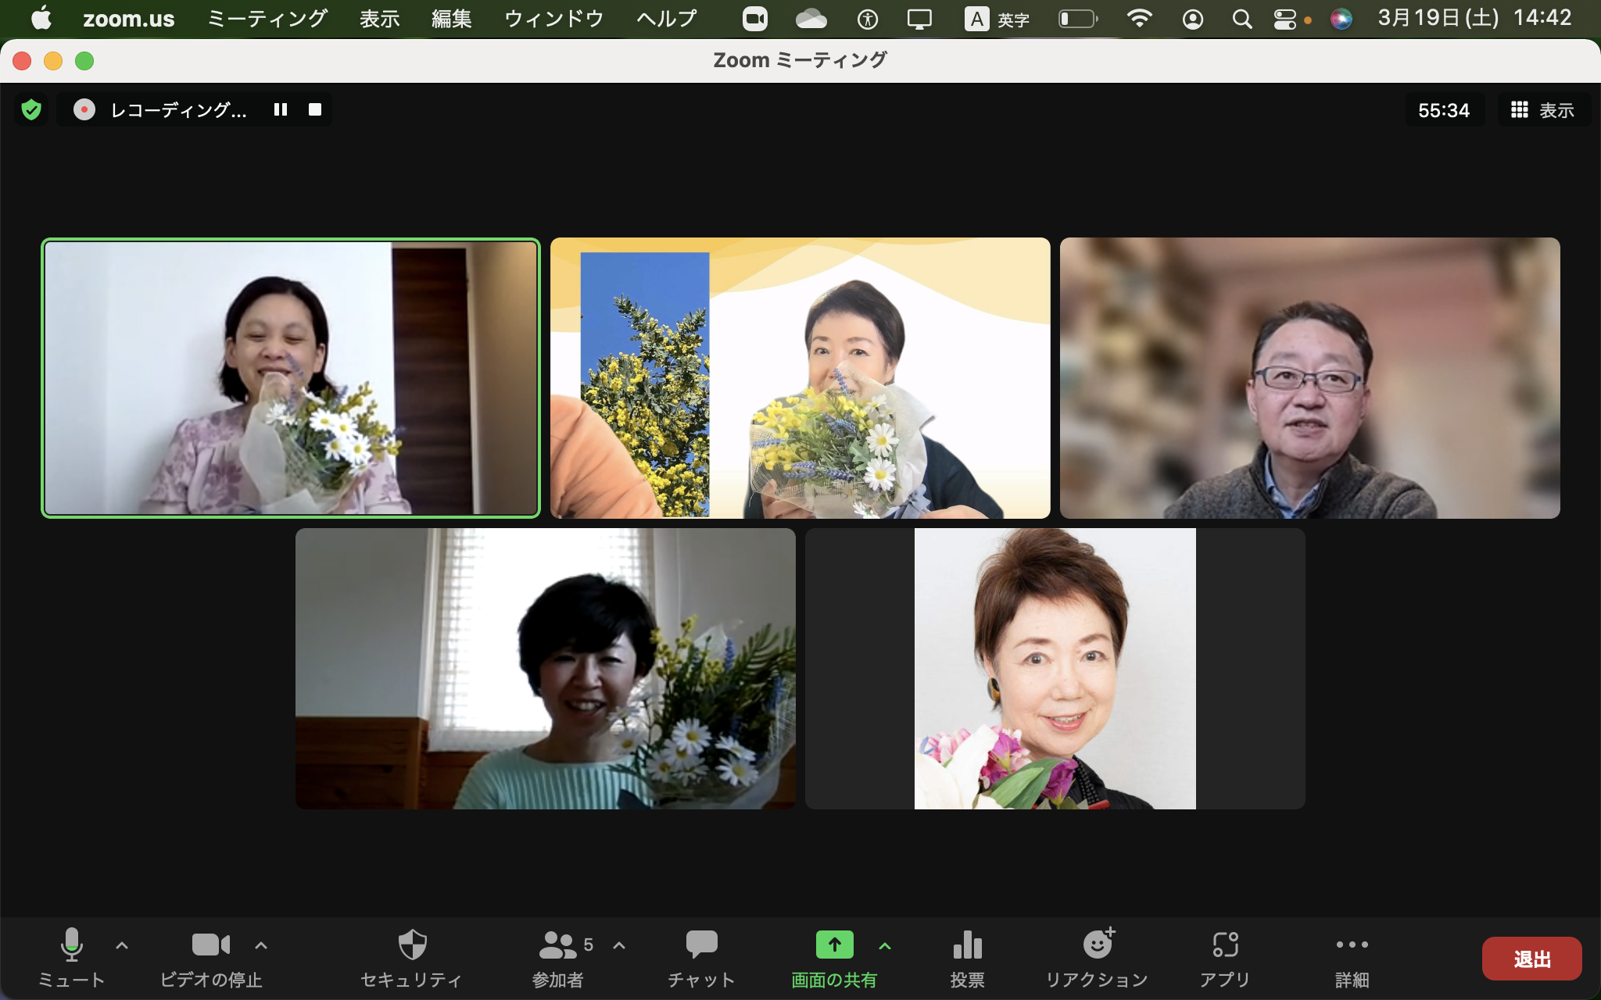Image resolution: width=1601 pixels, height=1000 pixels.
Task: Click the battery status icon
Action: pyautogui.click(x=1078, y=19)
